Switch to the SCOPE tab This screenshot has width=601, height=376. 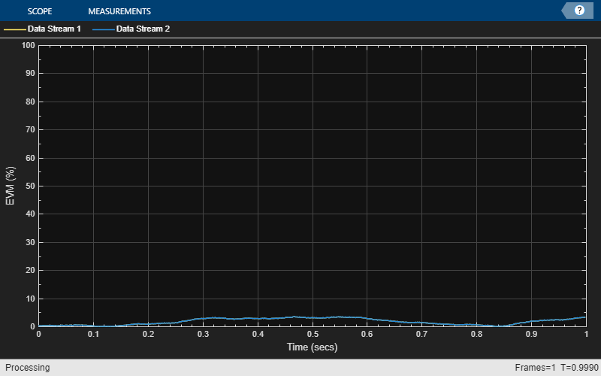point(39,11)
